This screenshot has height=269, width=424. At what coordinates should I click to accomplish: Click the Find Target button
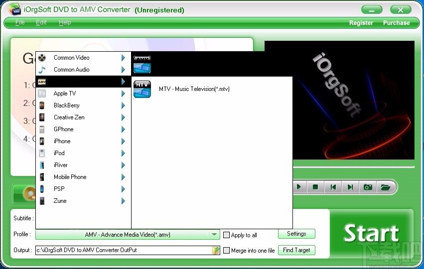coord(296,250)
